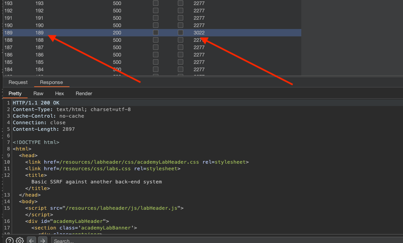Switch to the Raw view tab
This screenshot has width=403, height=243.
(38, 94)
